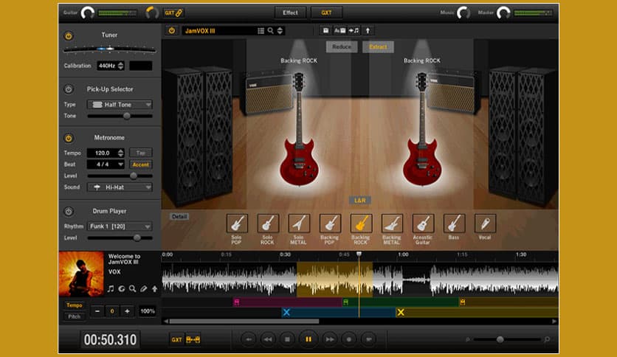Toggle the JamVOX III program power button
The height and width of the screenshot is (357, 617).
coord(172,31)
